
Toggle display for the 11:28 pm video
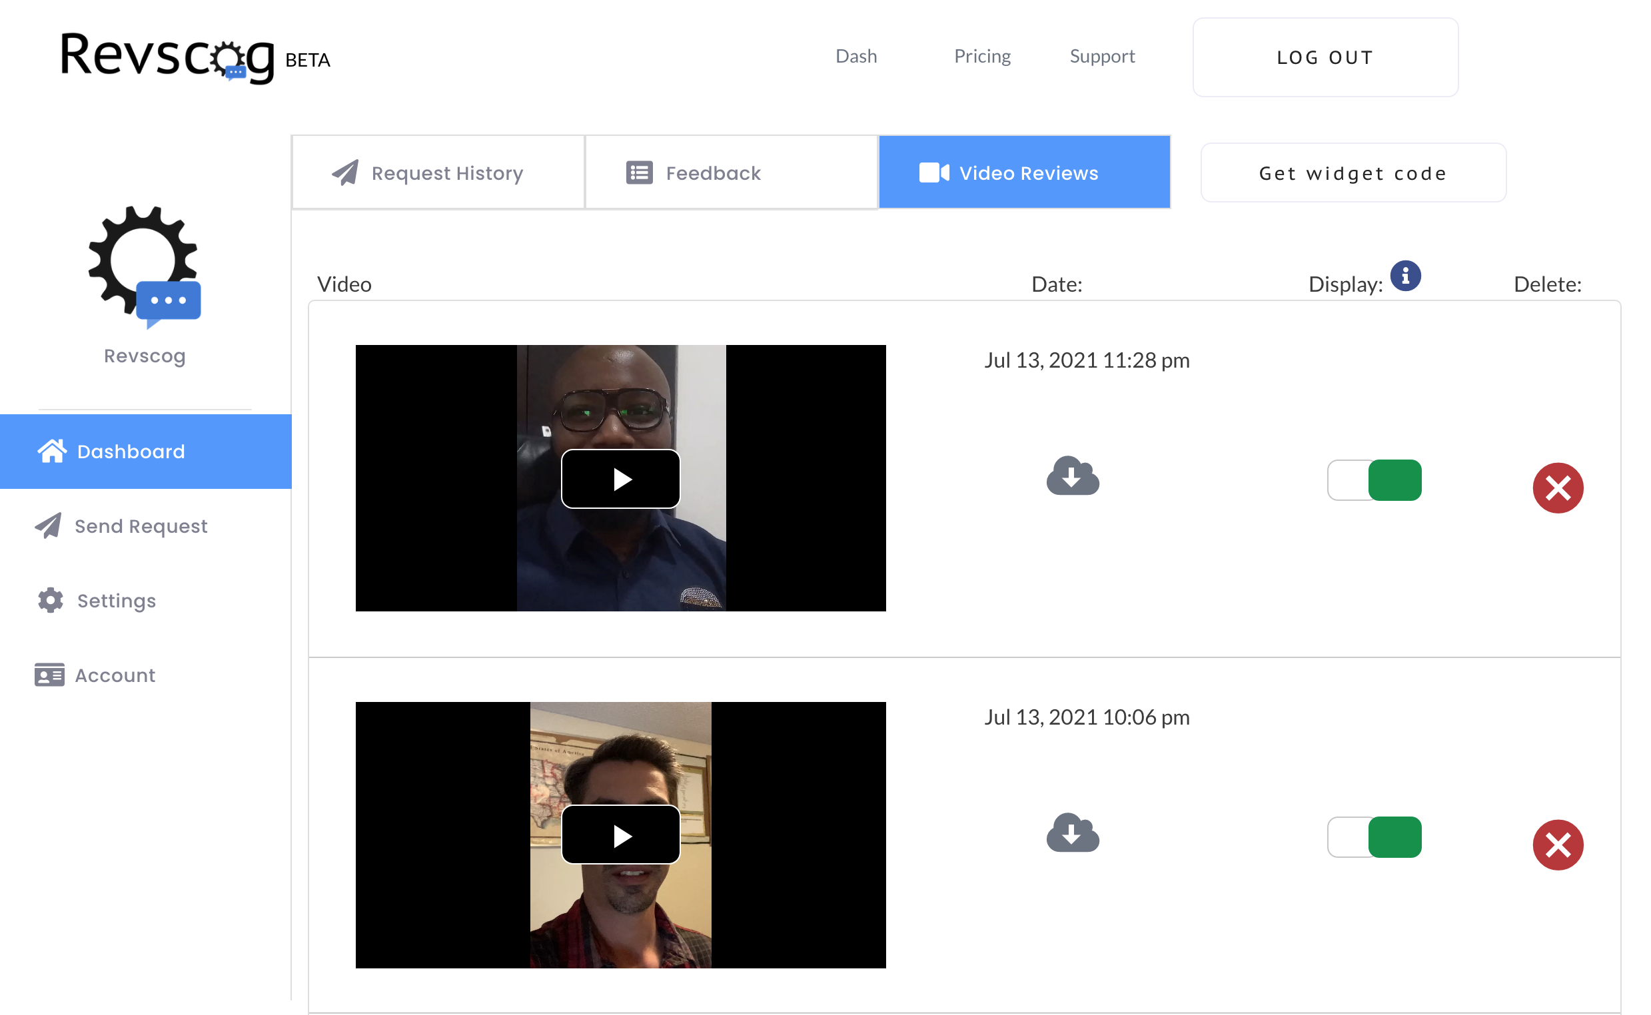[1374, 480]
